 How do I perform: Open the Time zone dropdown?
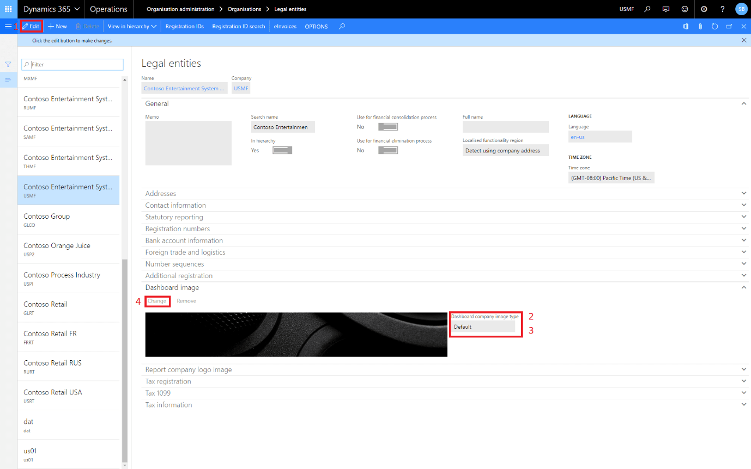click(611, 178)
